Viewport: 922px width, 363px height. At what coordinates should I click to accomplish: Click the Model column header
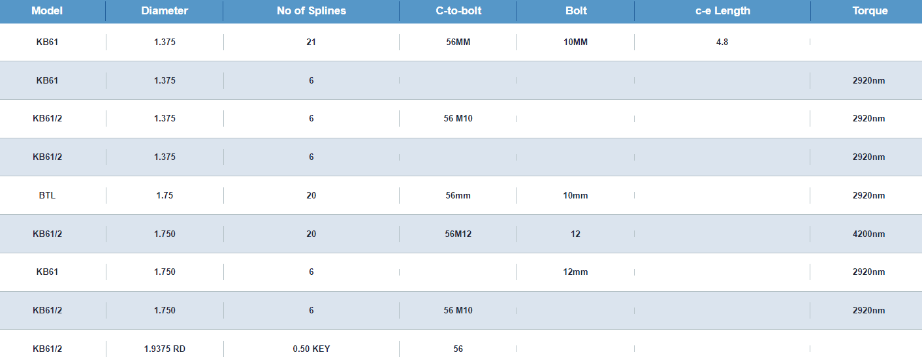click(x=47, y=11)
